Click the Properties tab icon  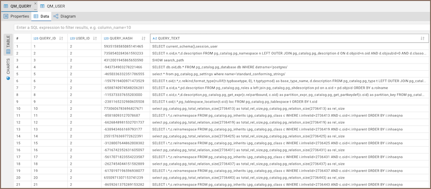point(6,16)
